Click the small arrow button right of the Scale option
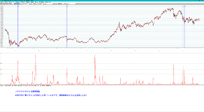204x112 pixels. coord(45,4)
